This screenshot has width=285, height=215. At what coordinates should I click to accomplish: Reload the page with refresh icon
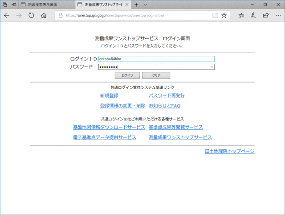click(31, 16)
